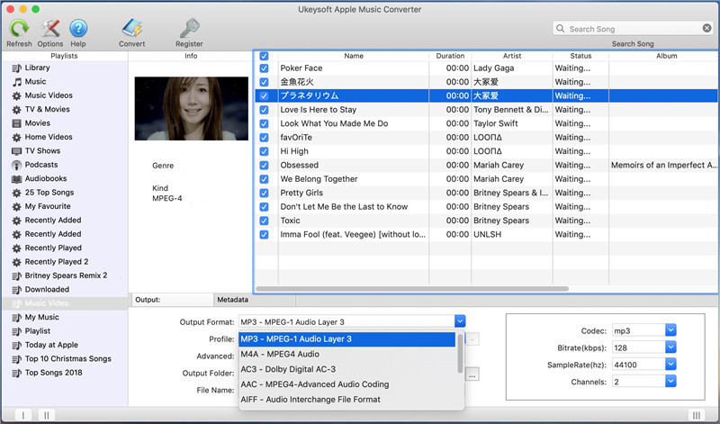The height and width of the screenshot is (424, 720).
Task: Click the music video thumbnail in Info
Action: (192, 108)
